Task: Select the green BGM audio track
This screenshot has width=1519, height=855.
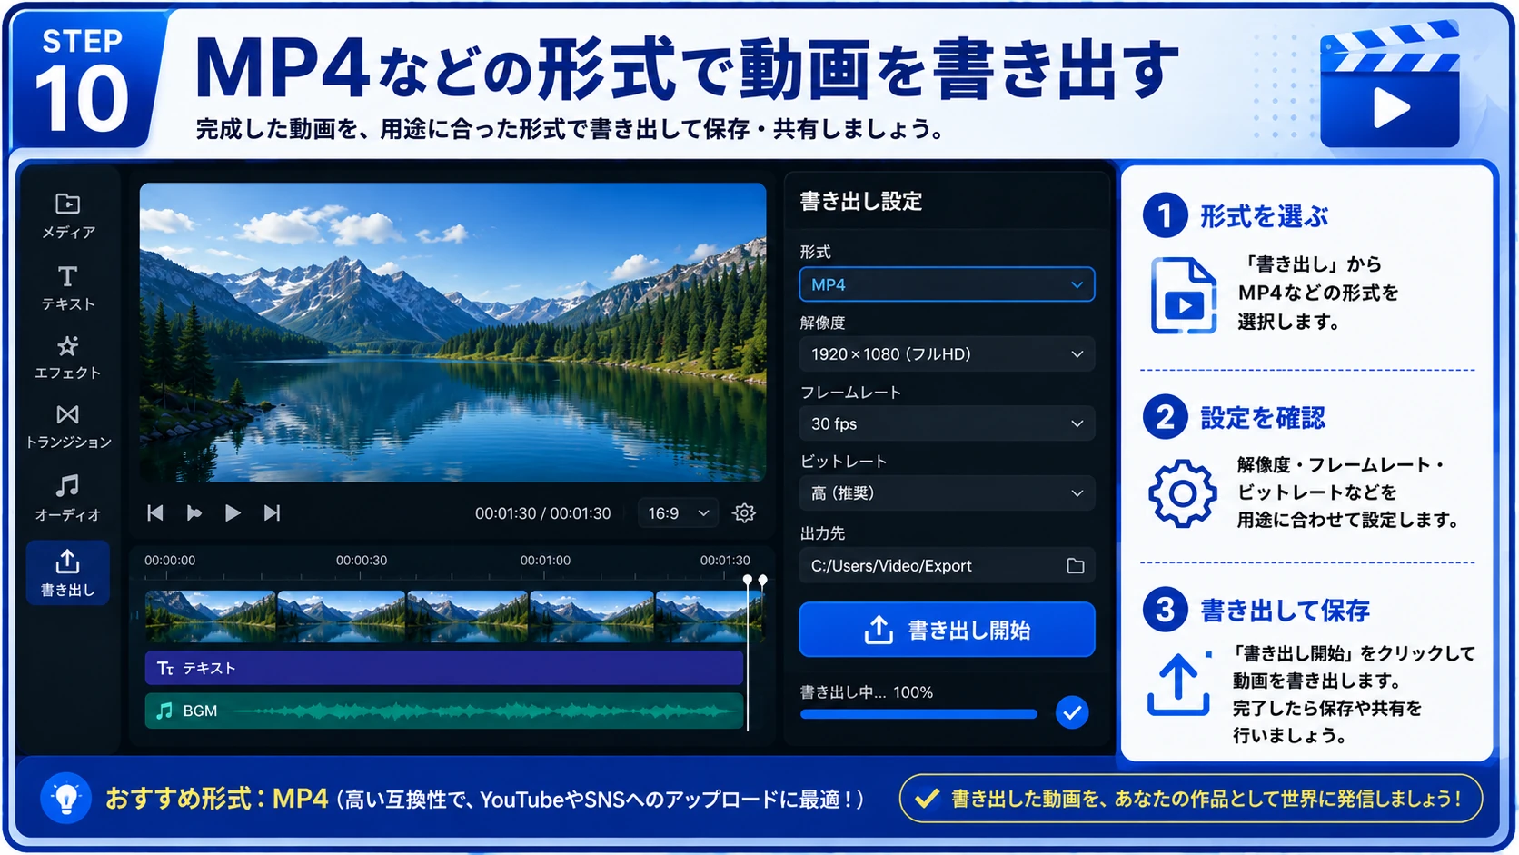Action: click(x=444, y=711)
